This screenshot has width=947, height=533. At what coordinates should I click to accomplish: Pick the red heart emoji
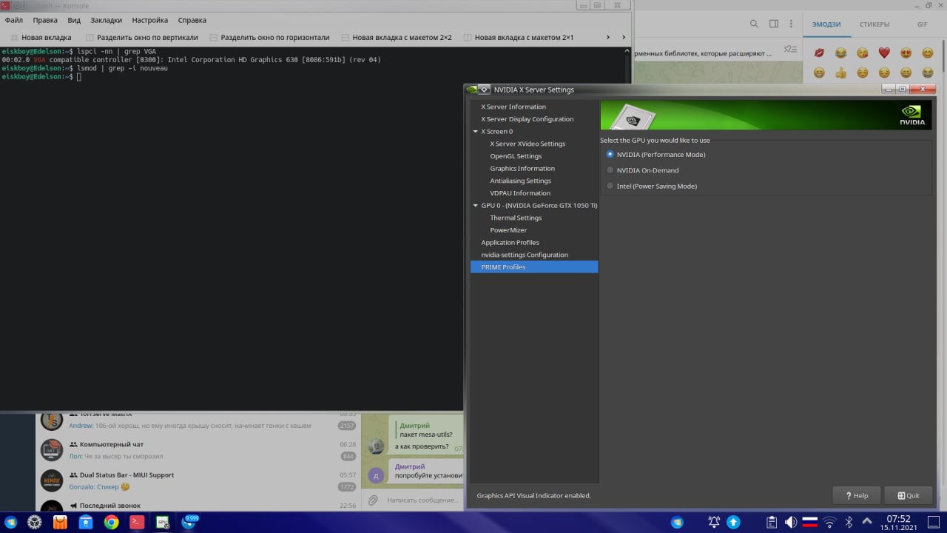click(x=884, y=53)
